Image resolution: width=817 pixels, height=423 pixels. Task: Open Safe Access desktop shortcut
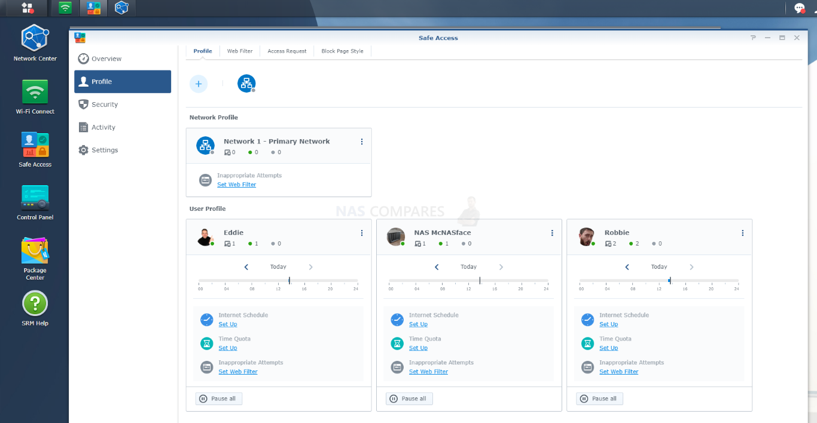35,149
